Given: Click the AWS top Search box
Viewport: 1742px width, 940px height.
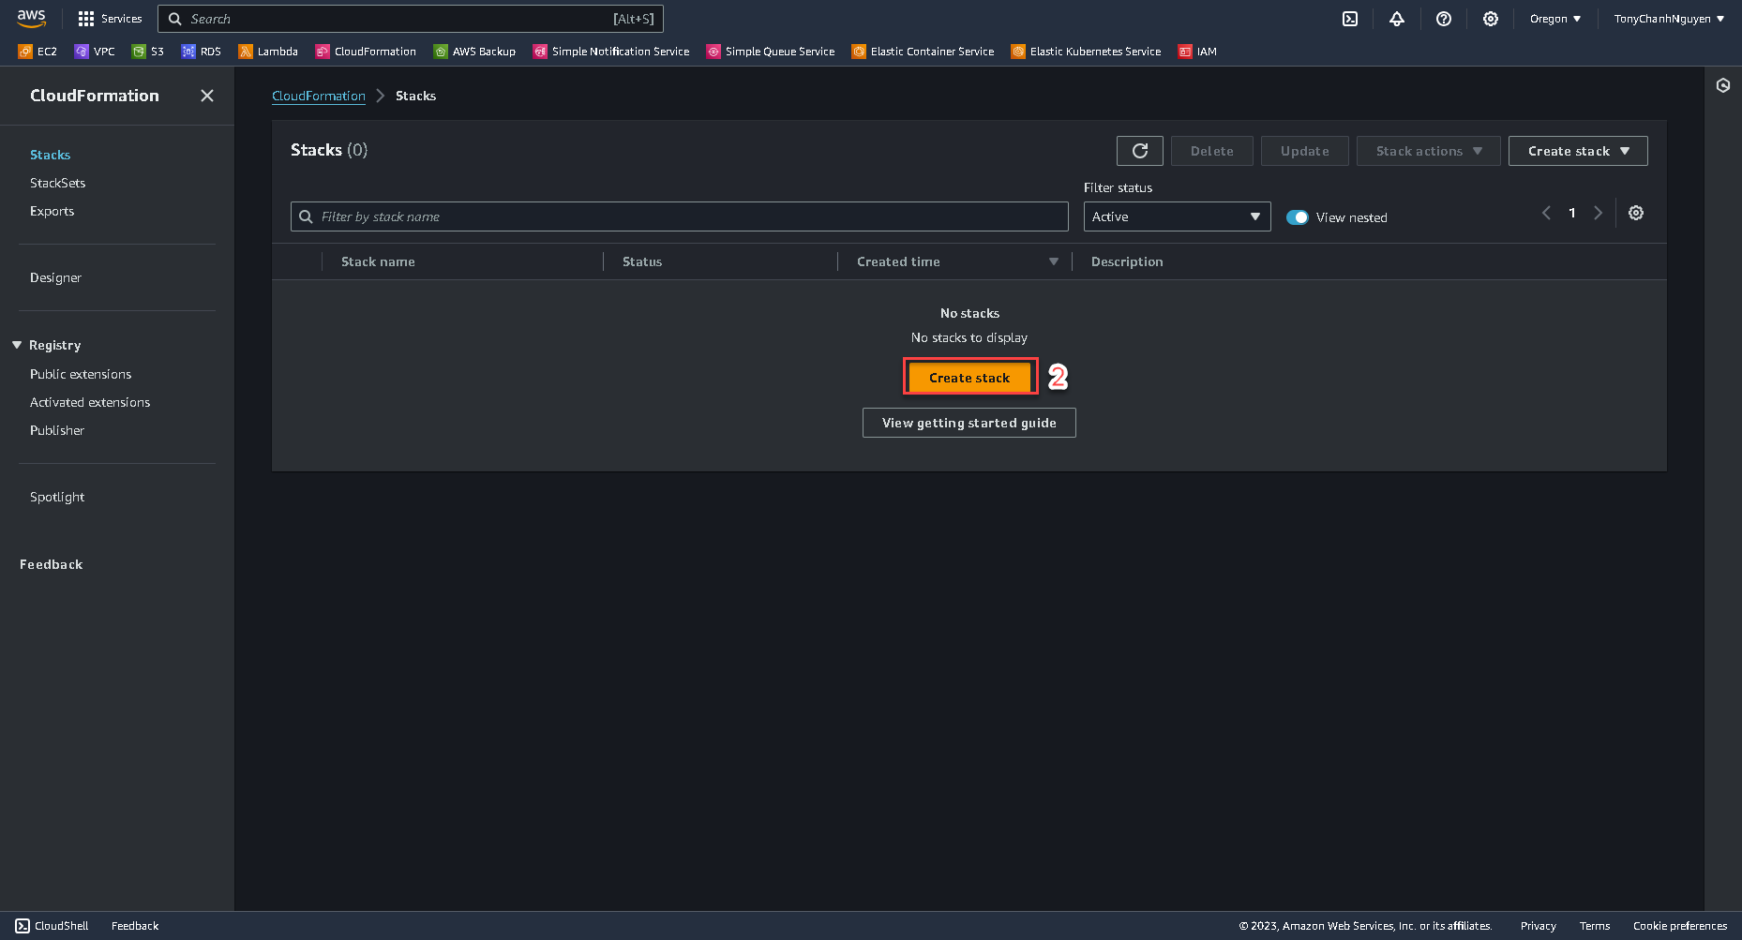Looking at the screenshot, I should (x=411, y=19).
